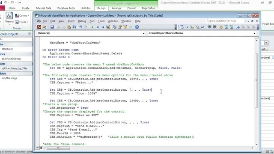Open the CreateReportShortcutMenu procedure dropdown
Image resolution: width=274 pixels, height=154 pixels.
point(254,33)
